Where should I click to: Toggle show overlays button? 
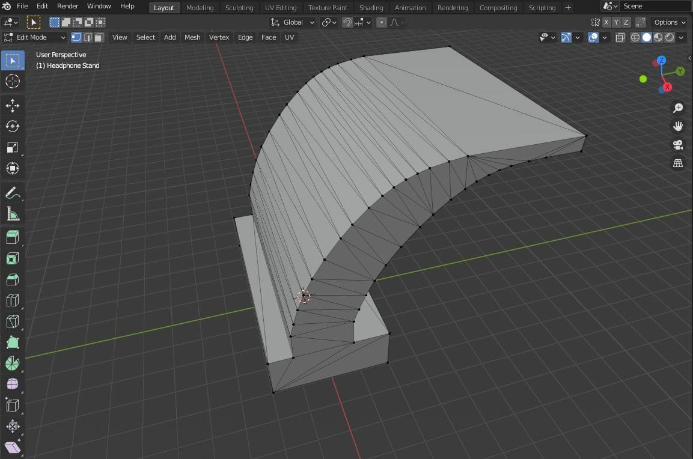click(x=593, y=37)
